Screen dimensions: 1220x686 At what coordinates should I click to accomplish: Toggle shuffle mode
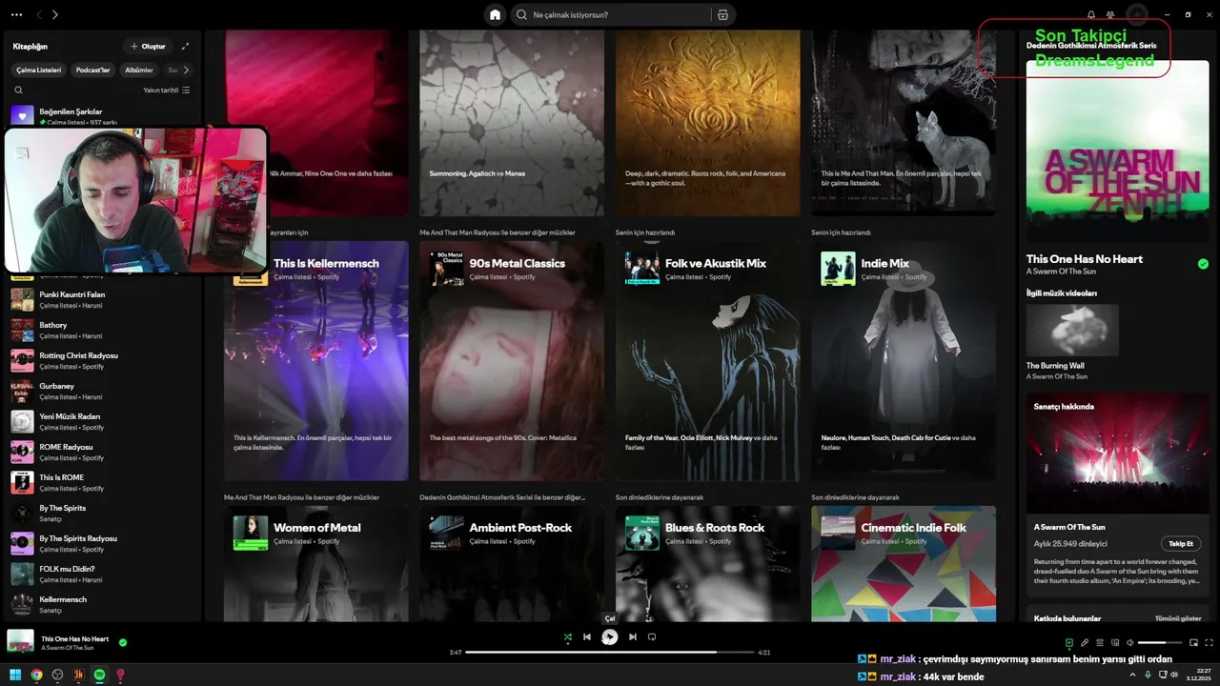567,636
